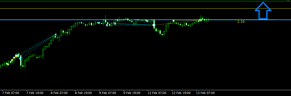Click the 8 Feb 19:00 time label
The image size is (291, 96).
coord(83,93)
